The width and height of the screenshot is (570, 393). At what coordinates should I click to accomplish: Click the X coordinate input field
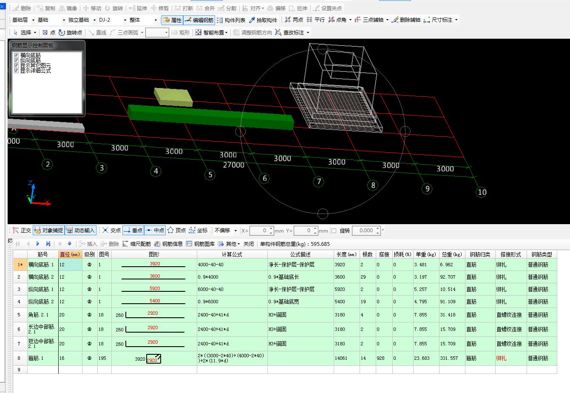click(x=259, y=231)
